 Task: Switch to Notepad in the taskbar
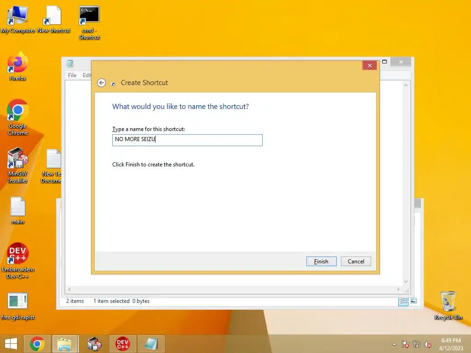(151, 344)
